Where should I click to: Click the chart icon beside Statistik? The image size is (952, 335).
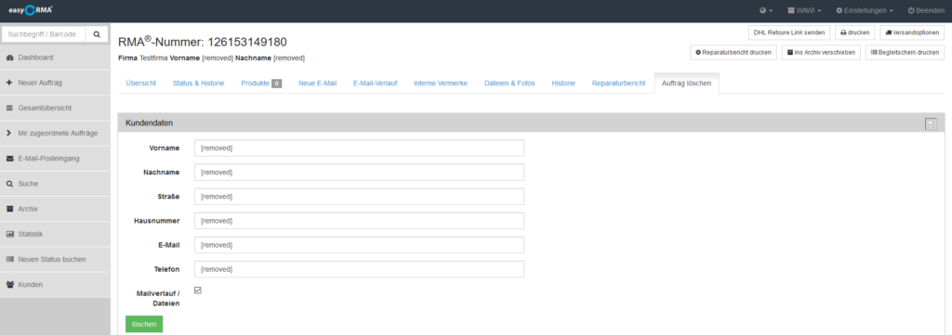pos(9,234)
